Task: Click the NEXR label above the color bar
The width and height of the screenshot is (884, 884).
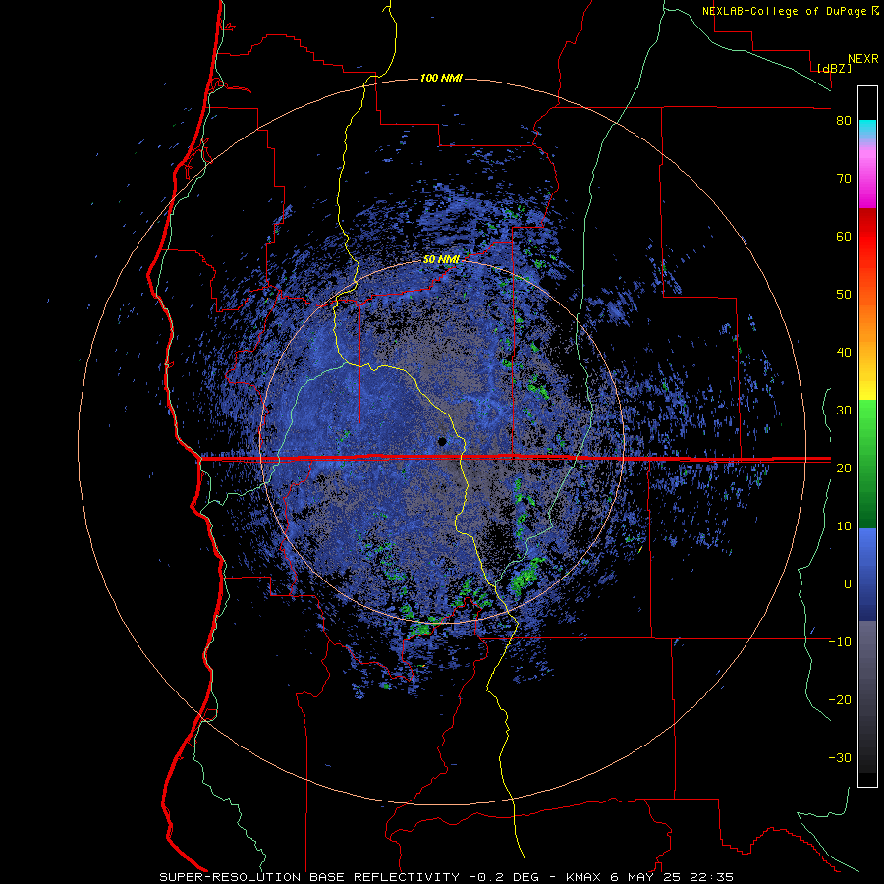Action: tap(863, 58)
